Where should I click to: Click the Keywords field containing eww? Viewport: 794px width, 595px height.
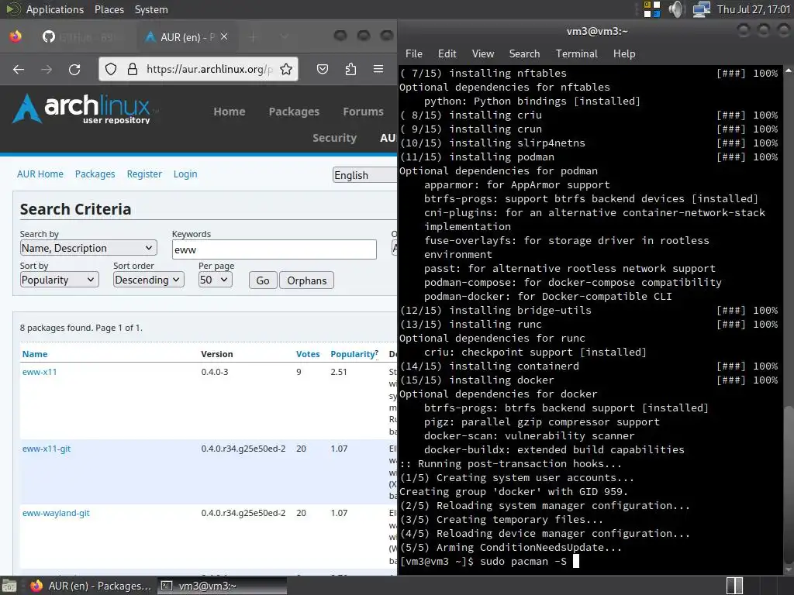tap(274, 249)
